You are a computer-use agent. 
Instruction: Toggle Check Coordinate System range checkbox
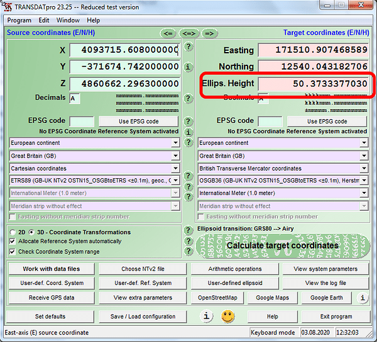[x=13, y=252]
